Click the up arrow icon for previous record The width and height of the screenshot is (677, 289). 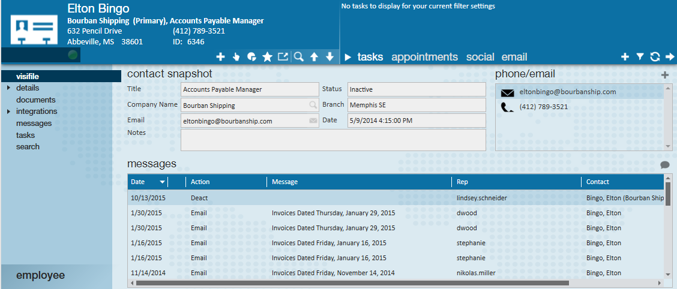pyautogui.click(x=314, y=57)
